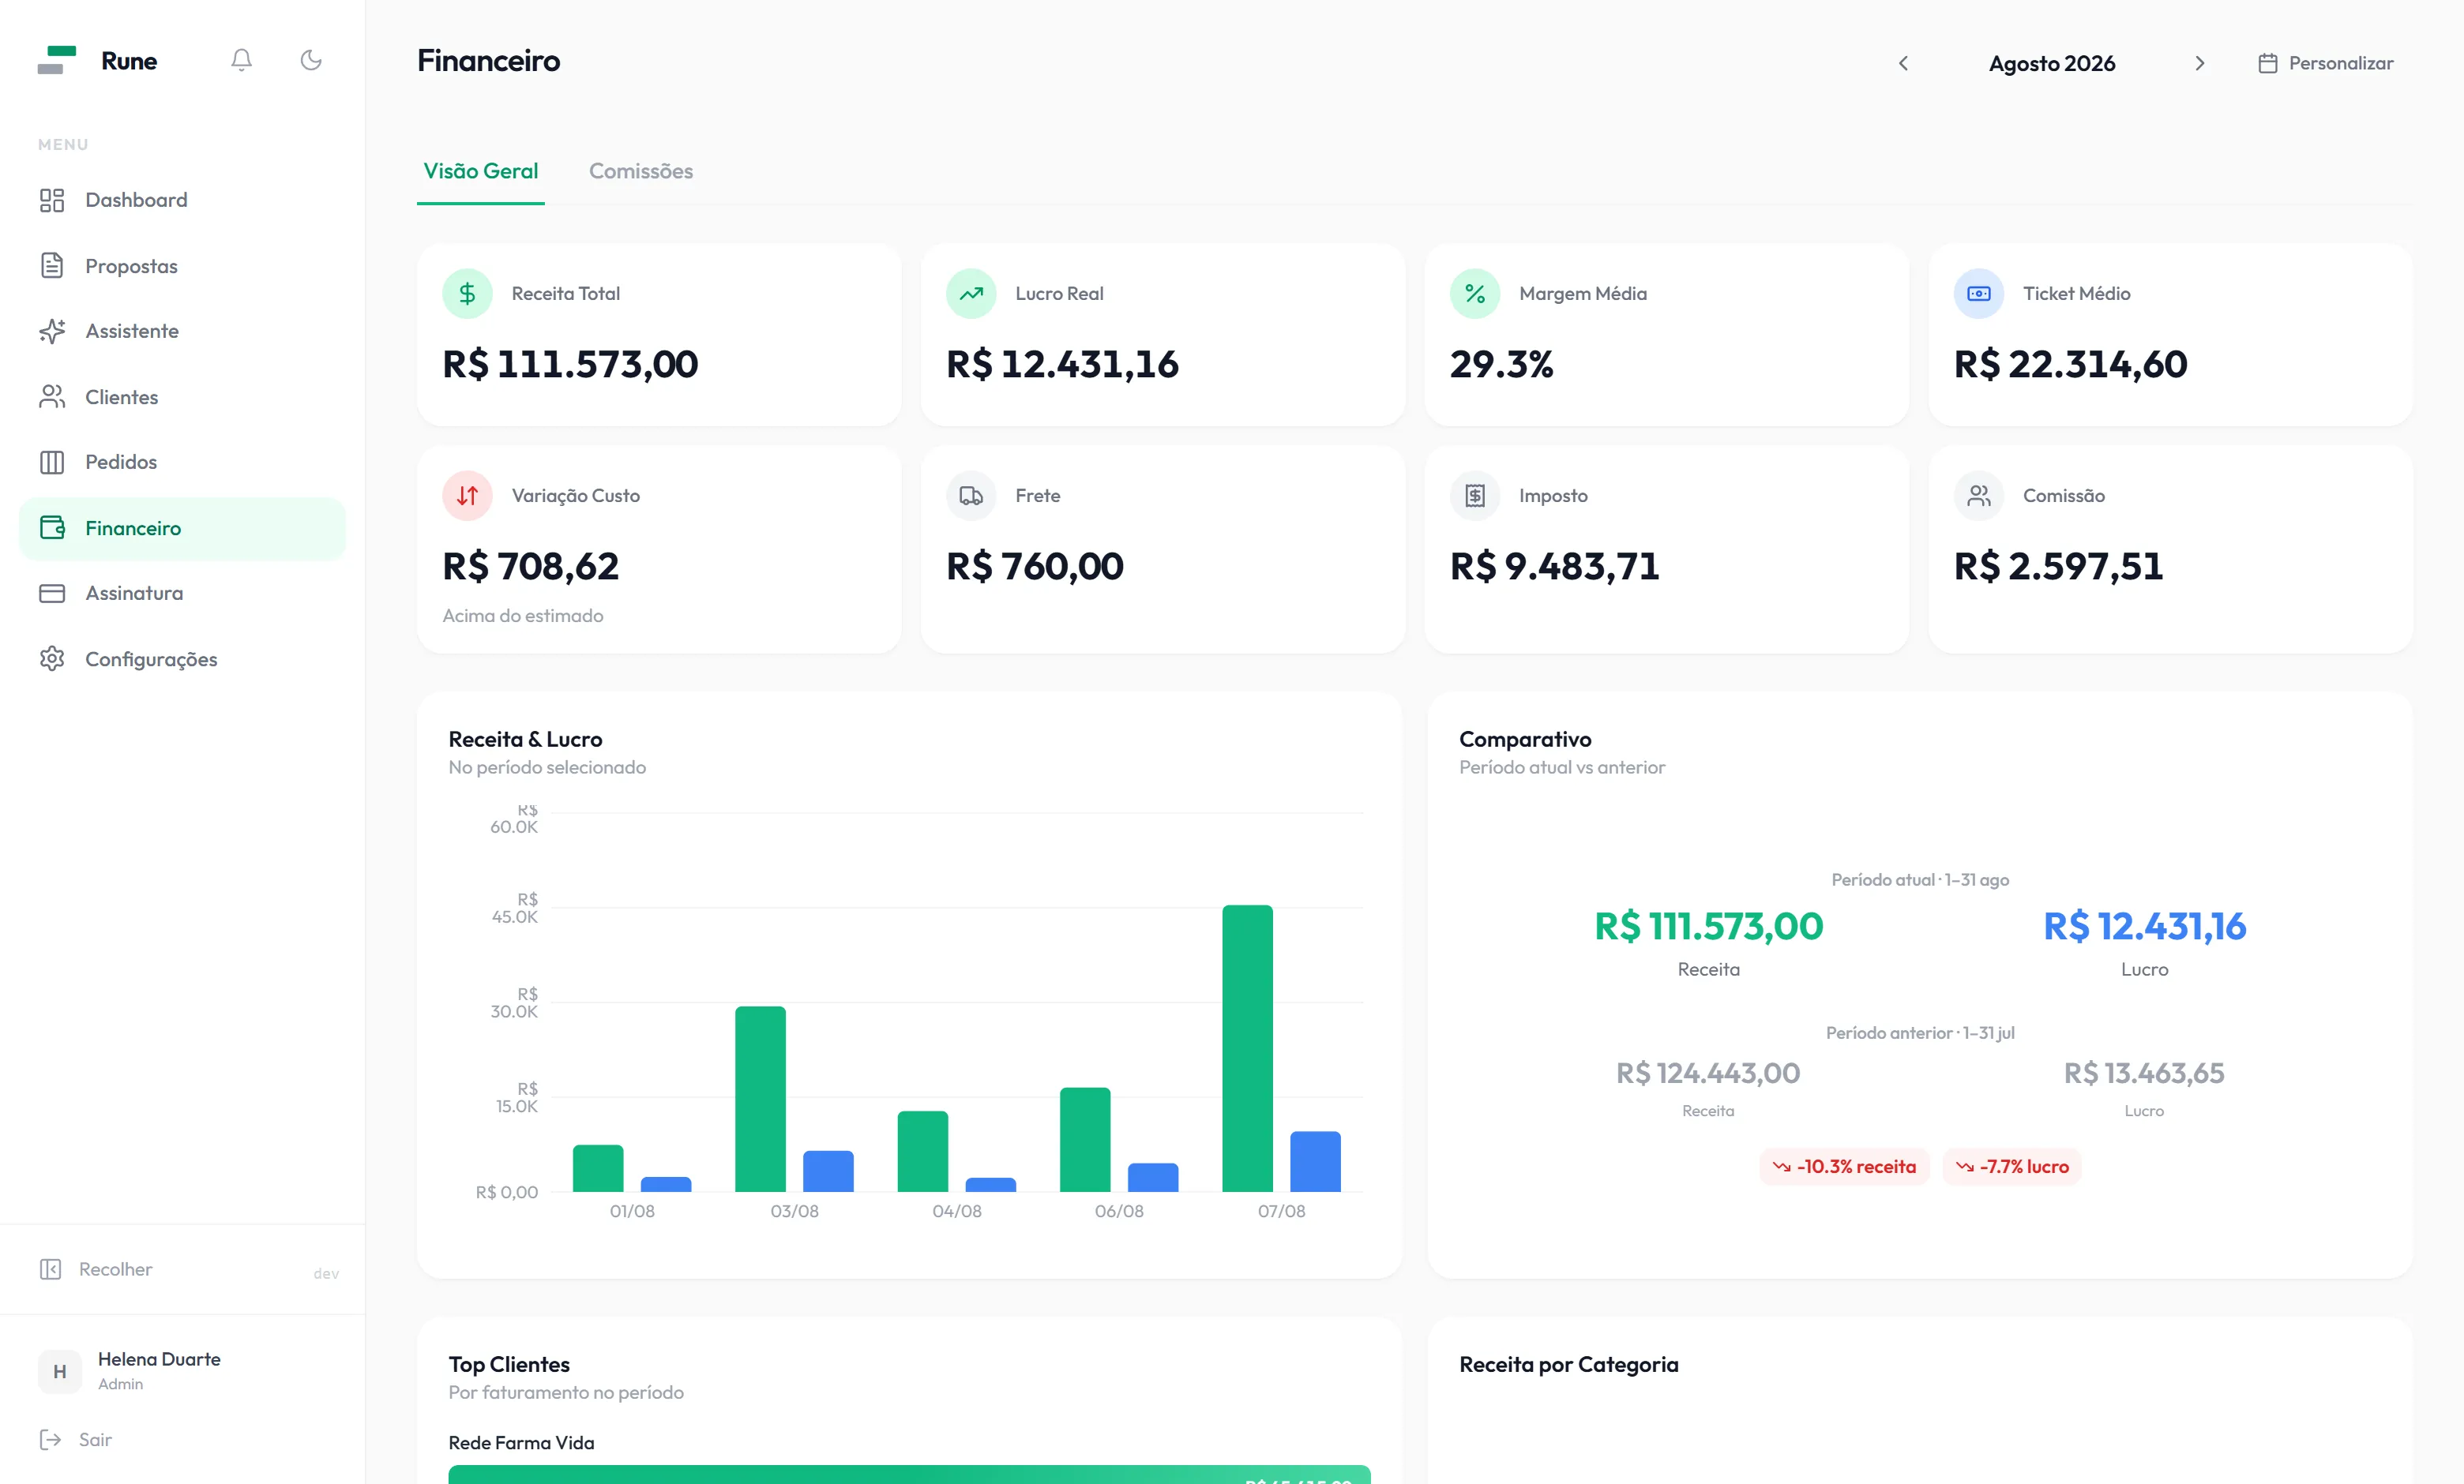Open Dashboard in sidebar menu
The width and height of the screenshot is (2464, 1484).
[182, 200]
